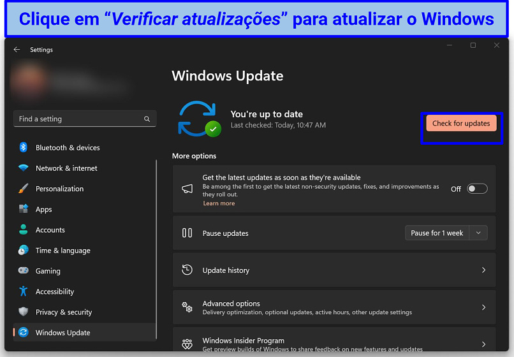Click the Accounts person icon
Viewport: 514px width, 357px height.
(23, 229)
